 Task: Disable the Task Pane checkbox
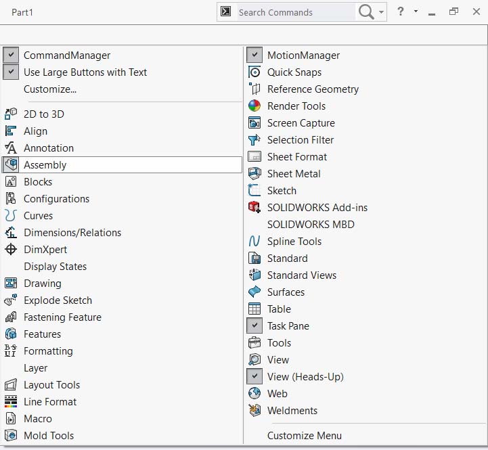coord(254,326)
